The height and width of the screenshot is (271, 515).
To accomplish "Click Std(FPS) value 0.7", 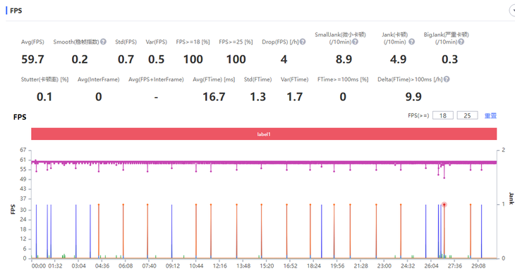I will coord(126,59).
